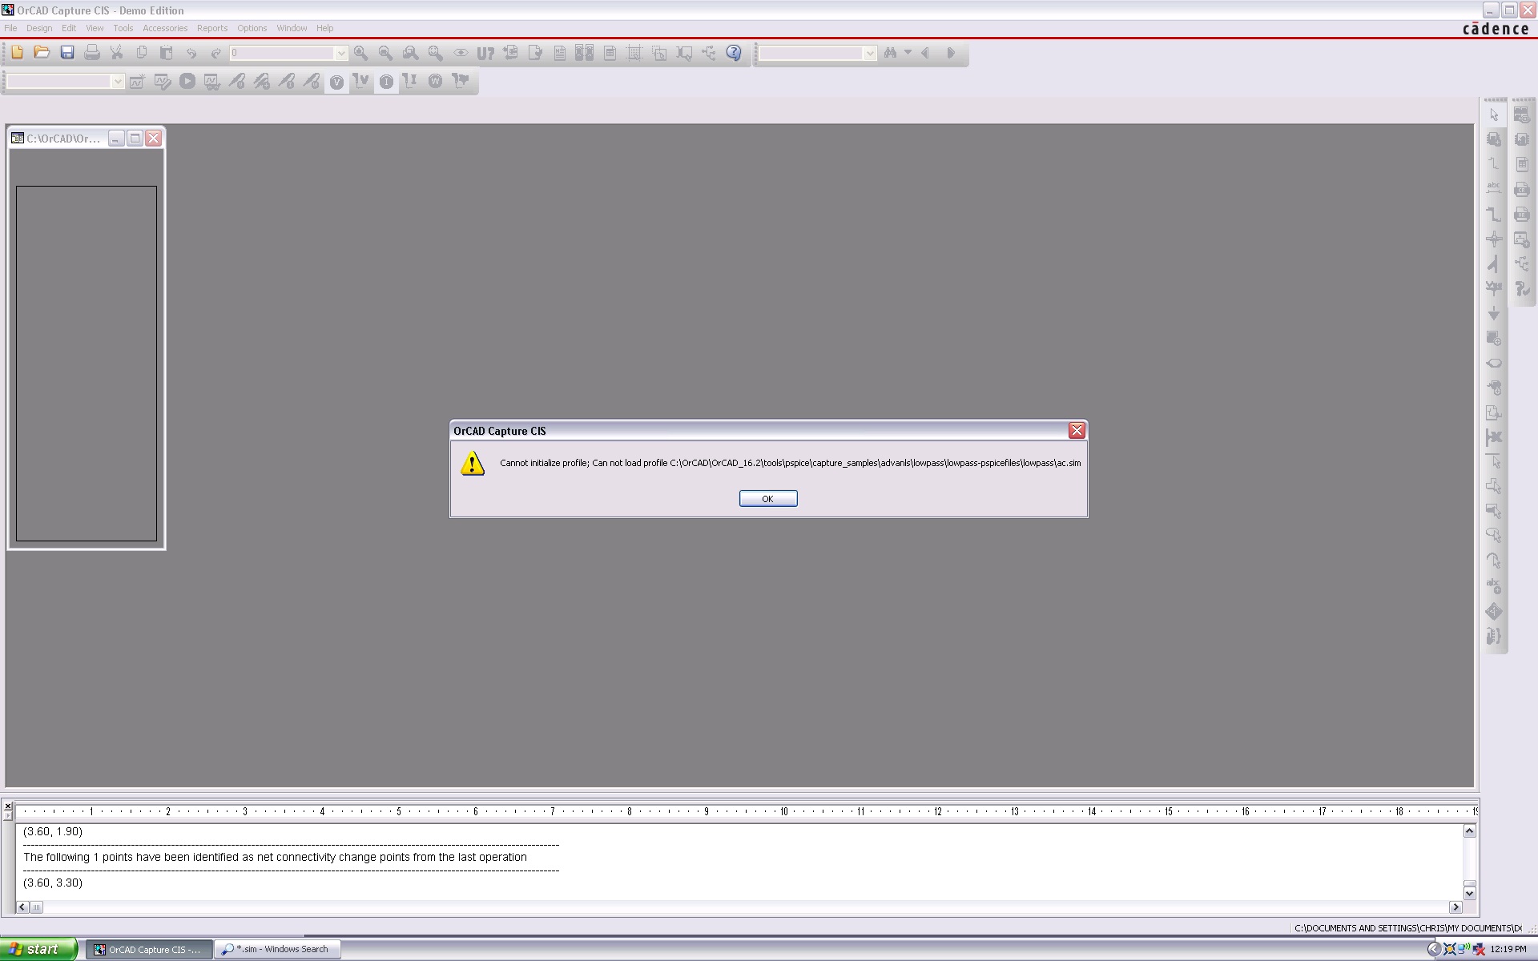The width and height of the screenshot is (1538, 961).
Task: Toggle power bias display W icon
Action: 435,82
